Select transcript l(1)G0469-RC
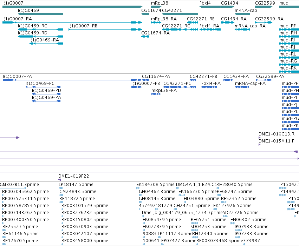Viewport: 299px width, 246px height. pos(40,29)
